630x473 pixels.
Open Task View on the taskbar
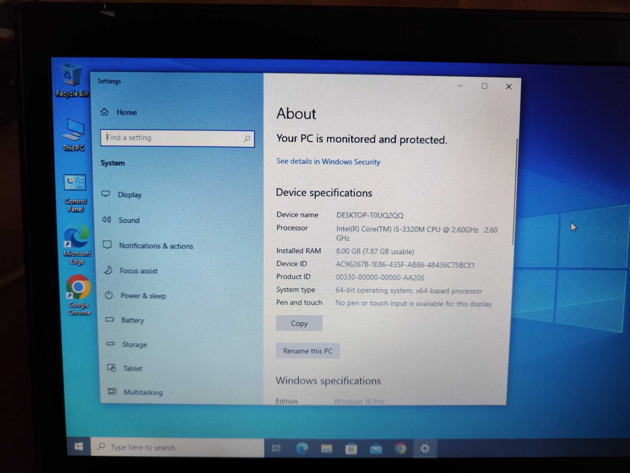[276, 448]
